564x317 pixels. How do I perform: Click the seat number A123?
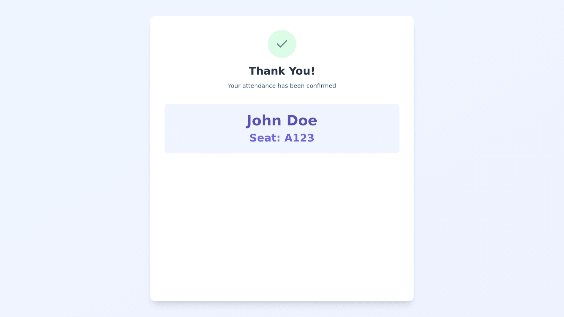click(299, 138)
